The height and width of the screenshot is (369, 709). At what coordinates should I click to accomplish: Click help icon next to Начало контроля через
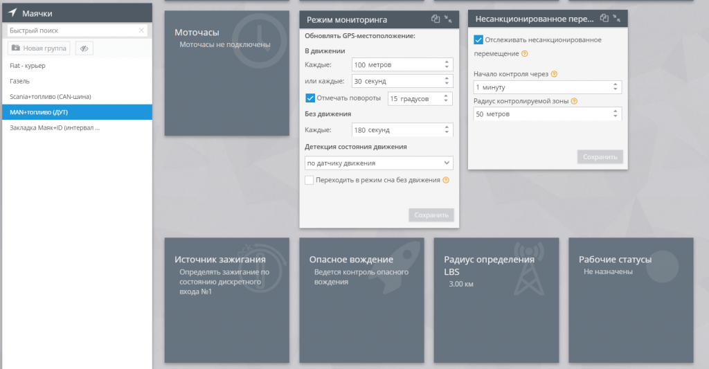pos(554,74)
